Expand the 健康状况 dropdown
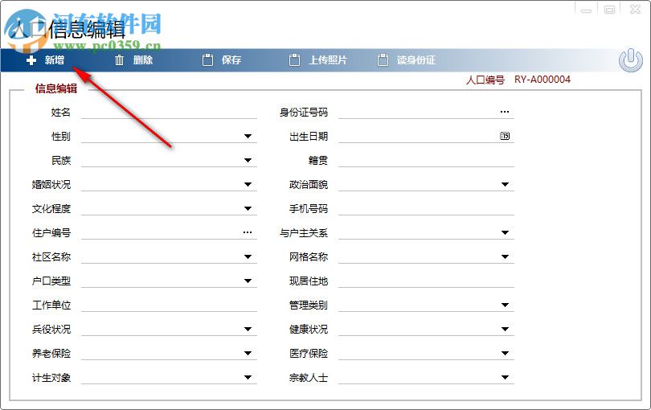Image resolution: width=651 pixels, height=410 pixels. 505,329
